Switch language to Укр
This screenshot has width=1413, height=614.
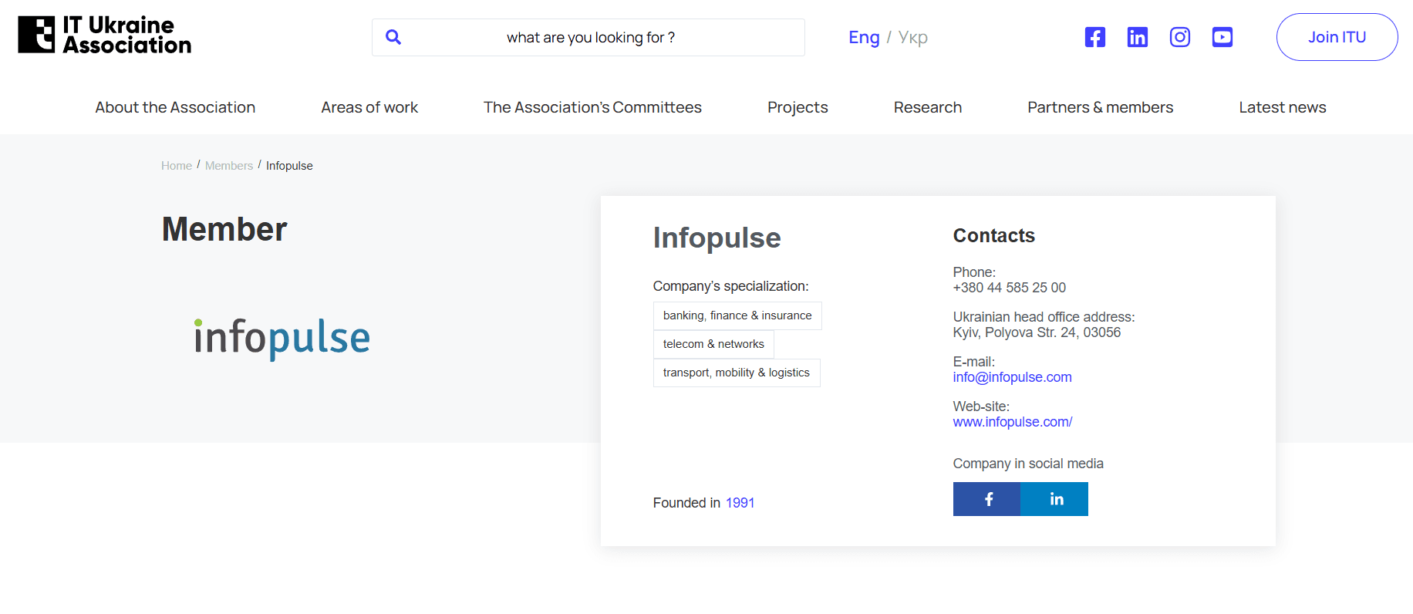913,37
